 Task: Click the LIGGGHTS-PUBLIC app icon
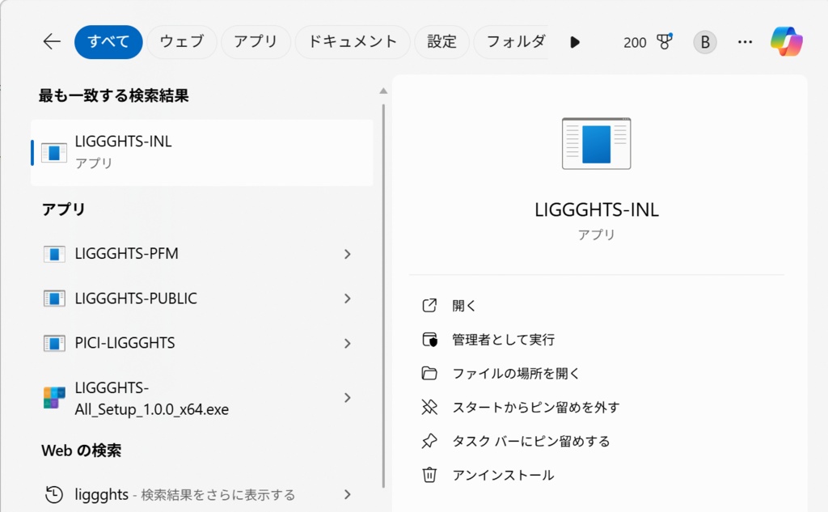click(x=53, y=298)
